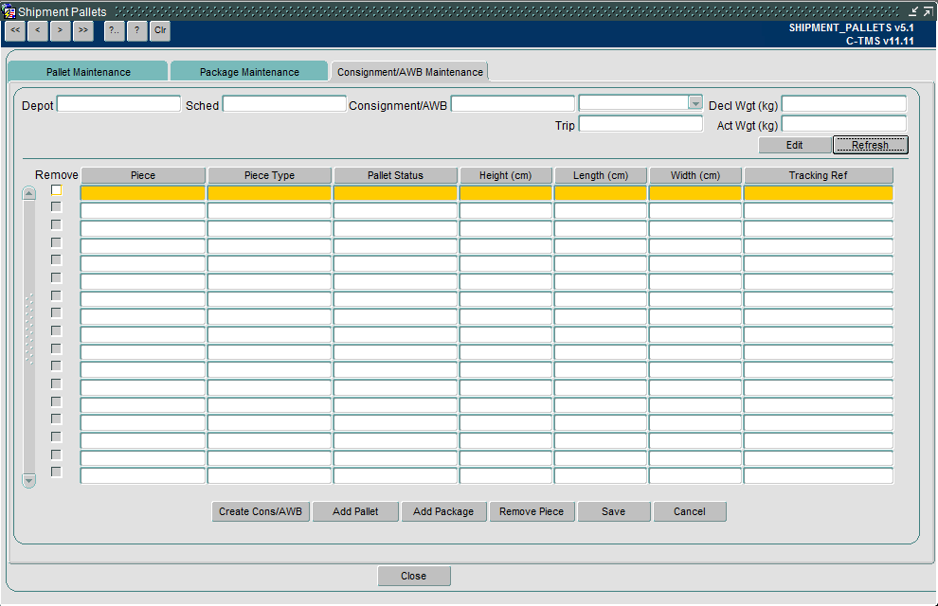Click the Pallet Status column header
Screen dimensions: 938x606
[x=395, y=175]
